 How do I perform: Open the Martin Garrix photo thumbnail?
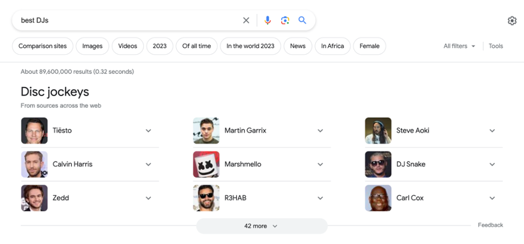(x=206, y=131)
